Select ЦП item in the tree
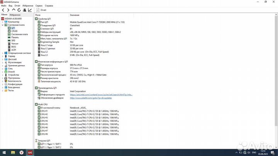 click(13, 28)
